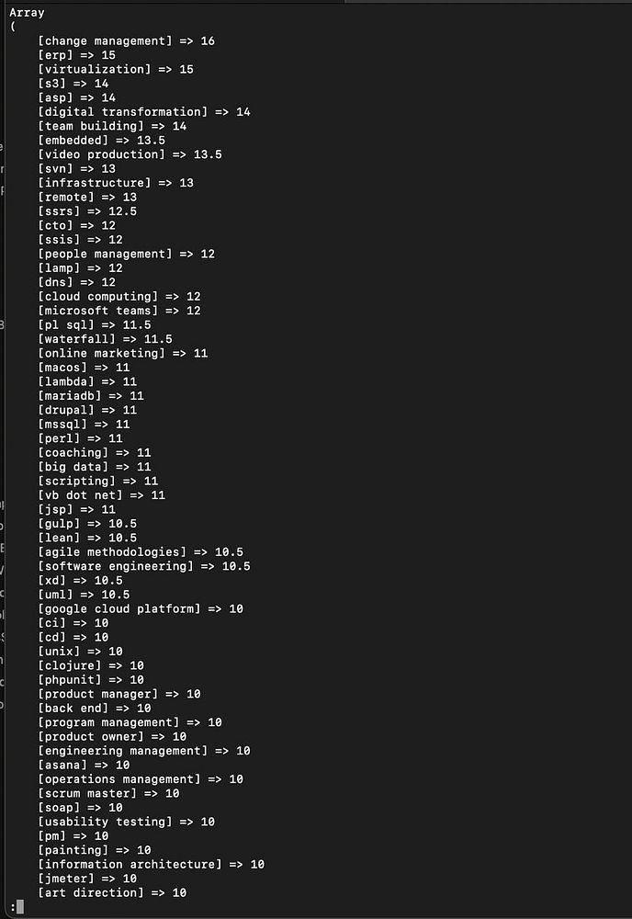The width and height of the screenshot is (632, 919).
Task: Click the 'software engineering' line
Action: (143, 566)
